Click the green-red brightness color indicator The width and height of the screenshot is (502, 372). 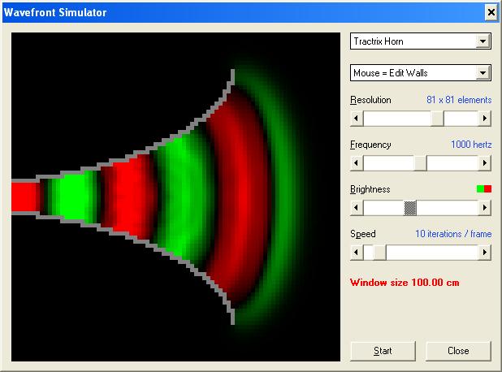(484, 189)
